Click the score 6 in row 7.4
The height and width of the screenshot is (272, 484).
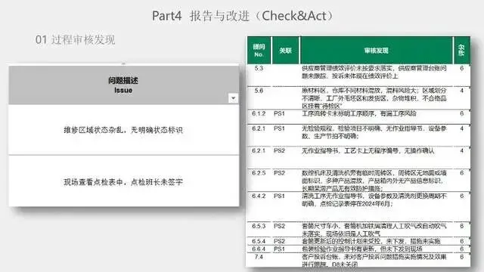click(x=462, y=257)
